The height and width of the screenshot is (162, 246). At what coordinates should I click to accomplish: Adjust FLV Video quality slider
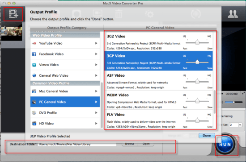tap(197, 120)
